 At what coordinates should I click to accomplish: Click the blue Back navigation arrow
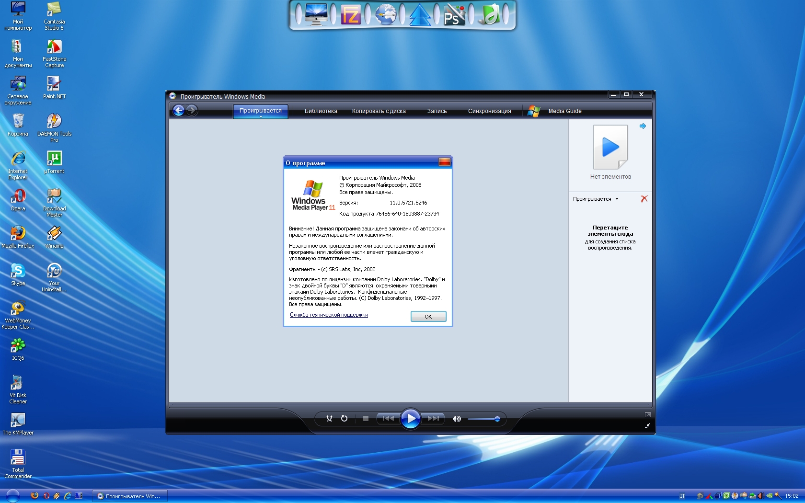click(178, 111)
